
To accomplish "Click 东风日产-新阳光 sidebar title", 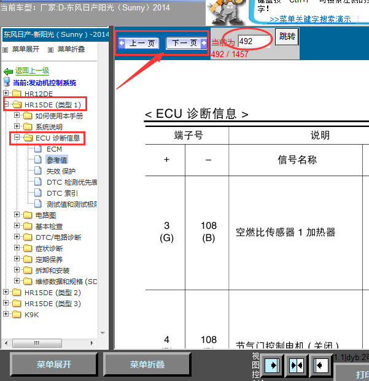I will (56, 34).
